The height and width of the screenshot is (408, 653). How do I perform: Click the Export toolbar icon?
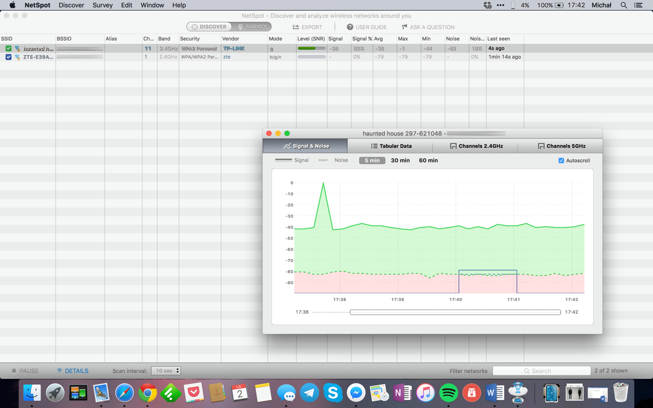pos(296,27)
